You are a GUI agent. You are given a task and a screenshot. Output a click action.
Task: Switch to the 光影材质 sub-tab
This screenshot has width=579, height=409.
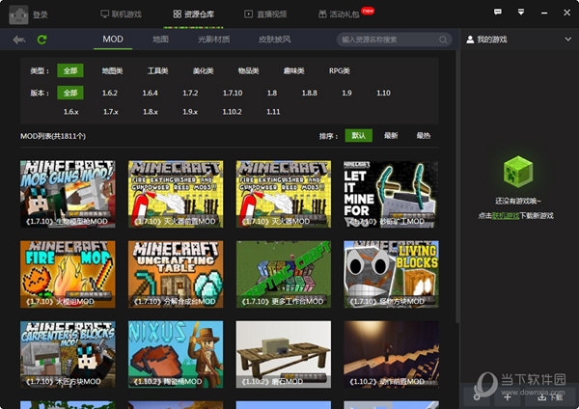(214, 40)
